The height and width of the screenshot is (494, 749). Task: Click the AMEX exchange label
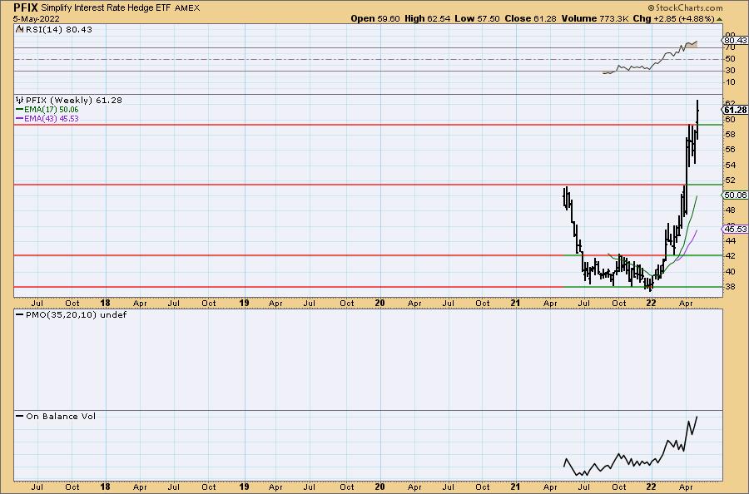coord(187,8)
